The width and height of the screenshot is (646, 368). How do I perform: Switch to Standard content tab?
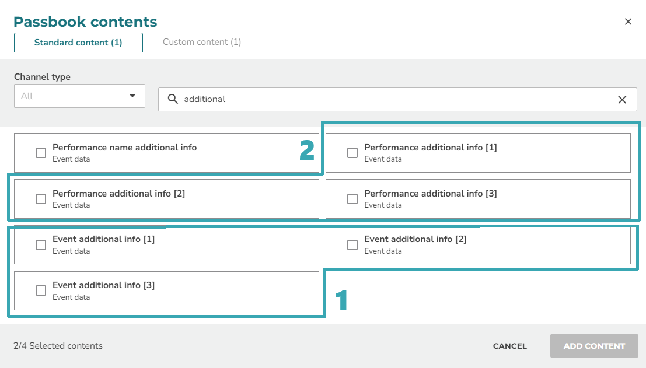click(x=78, y=43)
